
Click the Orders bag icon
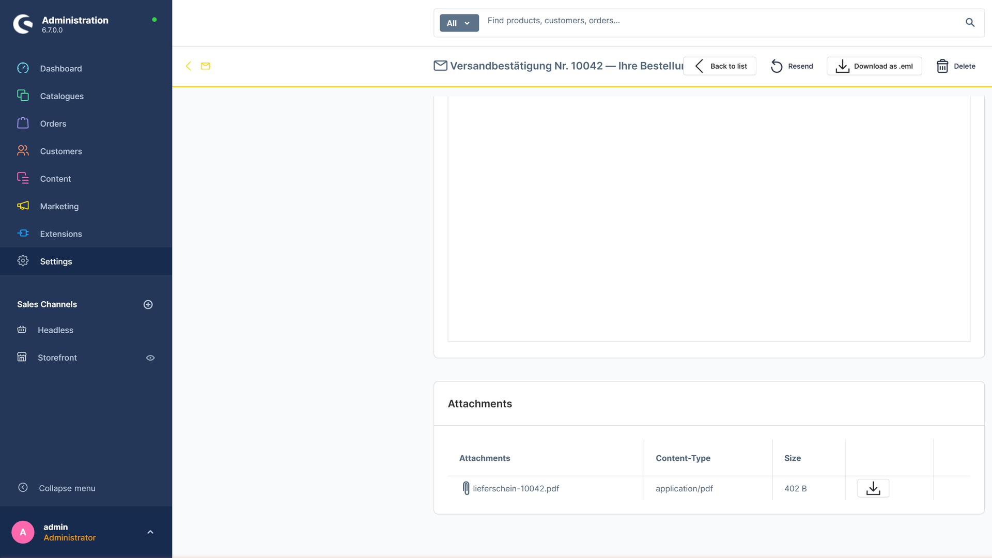[23, 123]
